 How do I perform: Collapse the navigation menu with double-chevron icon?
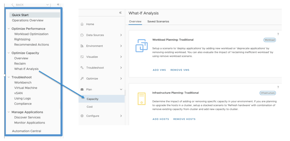tap(120, 13)
